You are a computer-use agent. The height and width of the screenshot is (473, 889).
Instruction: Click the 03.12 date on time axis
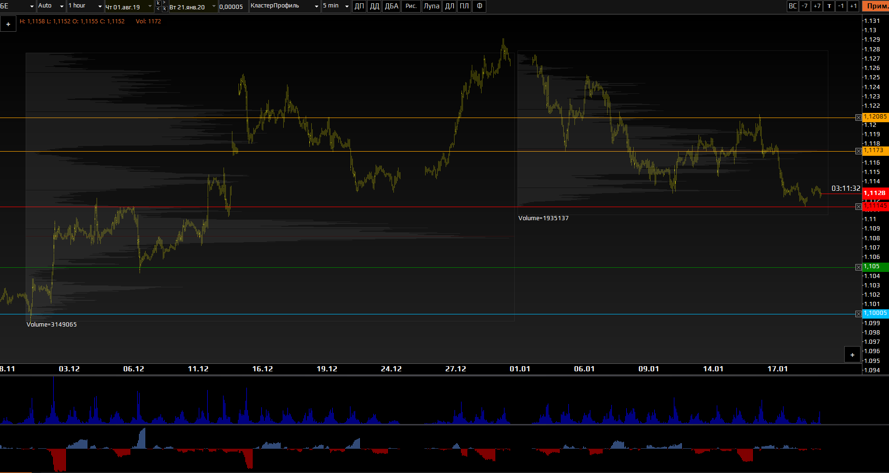[x=69, y=369]
